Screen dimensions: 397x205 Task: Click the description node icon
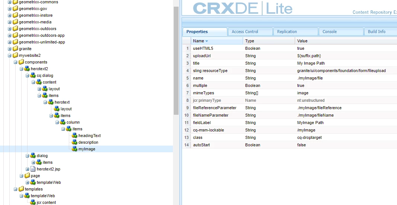(x=75, y=142)
